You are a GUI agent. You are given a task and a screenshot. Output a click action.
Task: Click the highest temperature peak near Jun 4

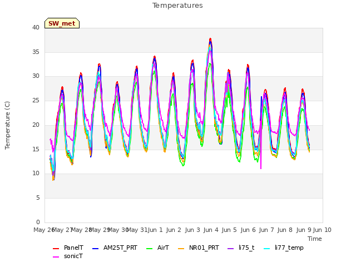(x=210, y=39)
